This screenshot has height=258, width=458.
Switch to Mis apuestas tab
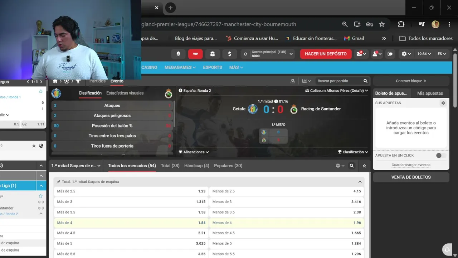430,93
